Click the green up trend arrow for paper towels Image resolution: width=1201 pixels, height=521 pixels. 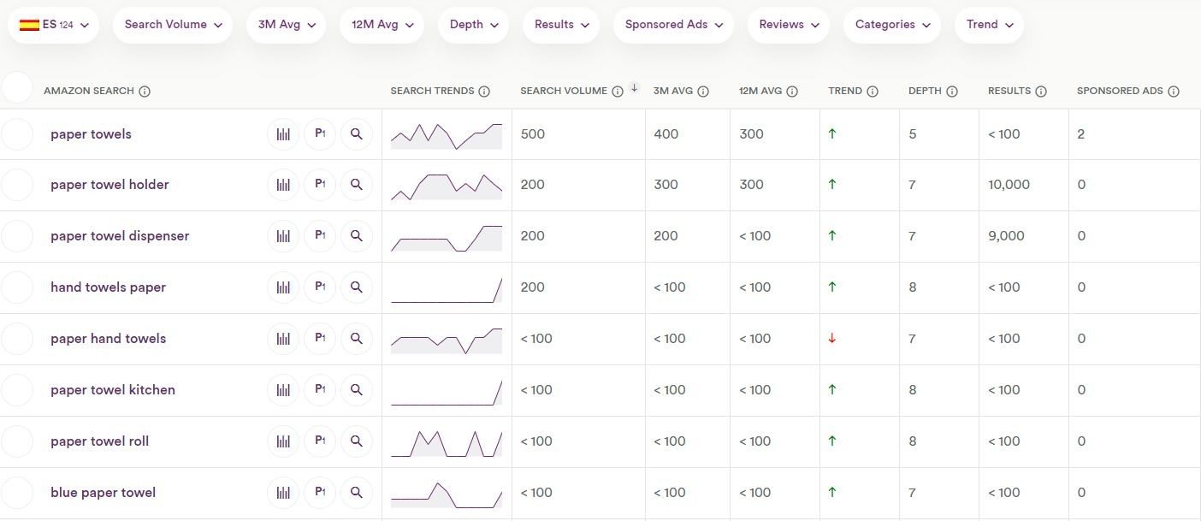(x=832, y=134)
